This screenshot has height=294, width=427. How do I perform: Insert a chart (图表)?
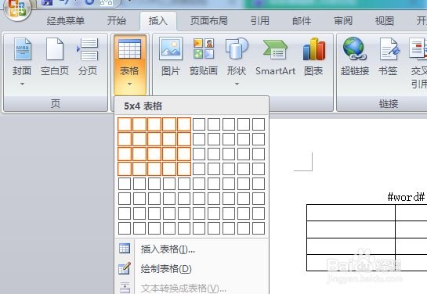click(313, 57)
